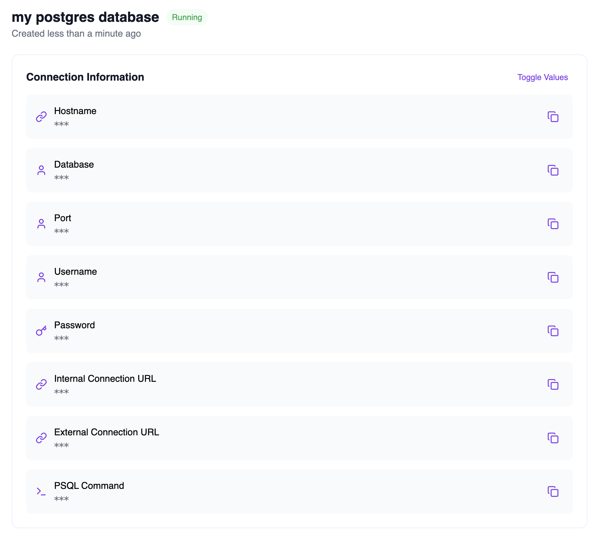Click the Password key icon
Image resolution: width=597 pixels, height=536 pixels.
click(x=41, y=331)
